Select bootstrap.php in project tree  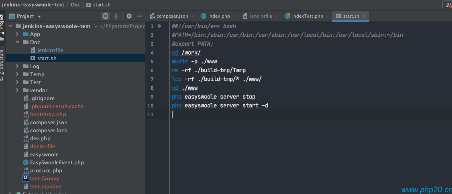(48, 115)
